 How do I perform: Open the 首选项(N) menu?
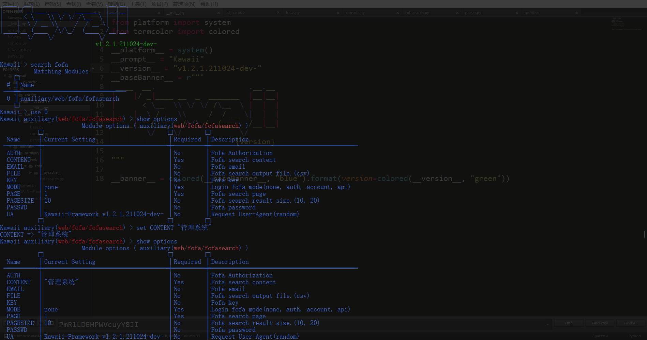point(184,4)
